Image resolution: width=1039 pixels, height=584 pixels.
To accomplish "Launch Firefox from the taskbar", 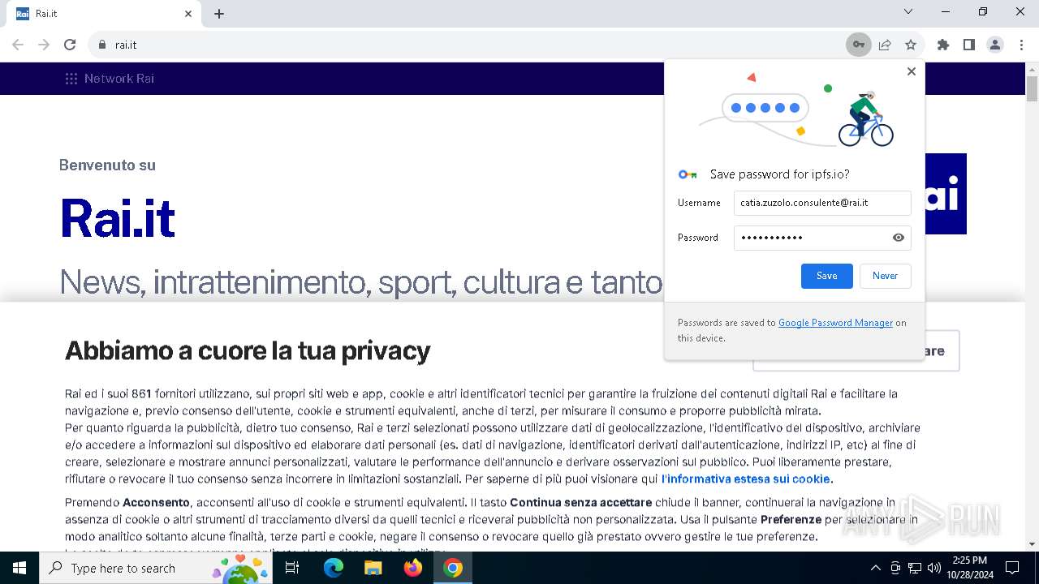I will 413,568.
